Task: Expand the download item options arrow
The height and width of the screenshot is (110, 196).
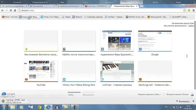Action: coord(29,101)
